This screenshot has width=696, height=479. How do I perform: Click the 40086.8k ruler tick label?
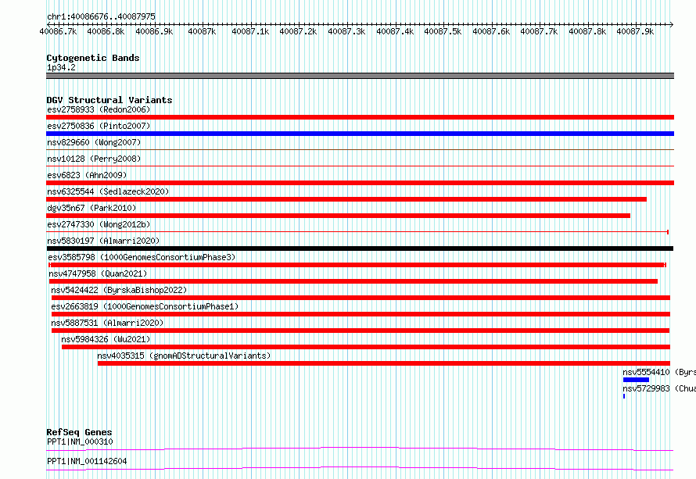[106, 32]
